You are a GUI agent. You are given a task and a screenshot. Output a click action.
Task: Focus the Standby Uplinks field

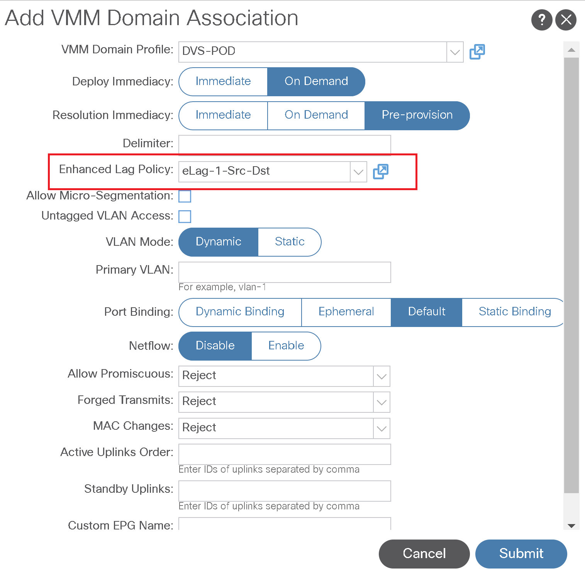click(285, 491)
